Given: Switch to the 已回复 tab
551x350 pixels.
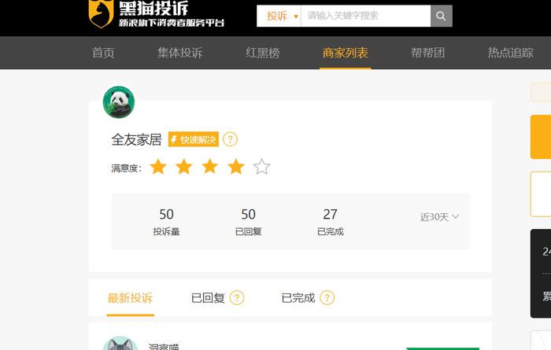Looking at the screenshot, I should (x=208, y=298).
